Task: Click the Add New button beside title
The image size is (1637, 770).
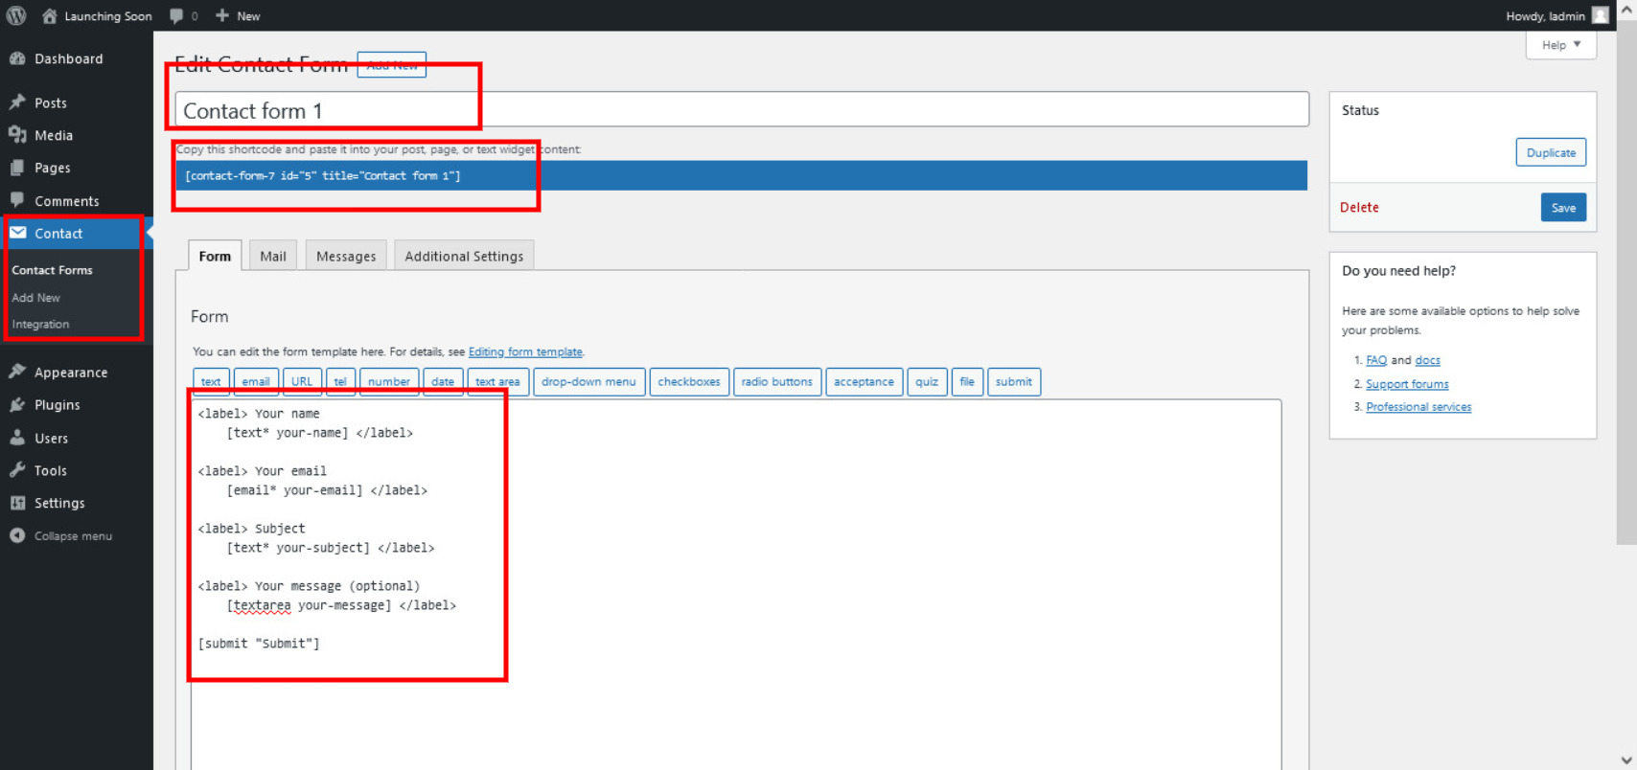Action: click(392, 65)
